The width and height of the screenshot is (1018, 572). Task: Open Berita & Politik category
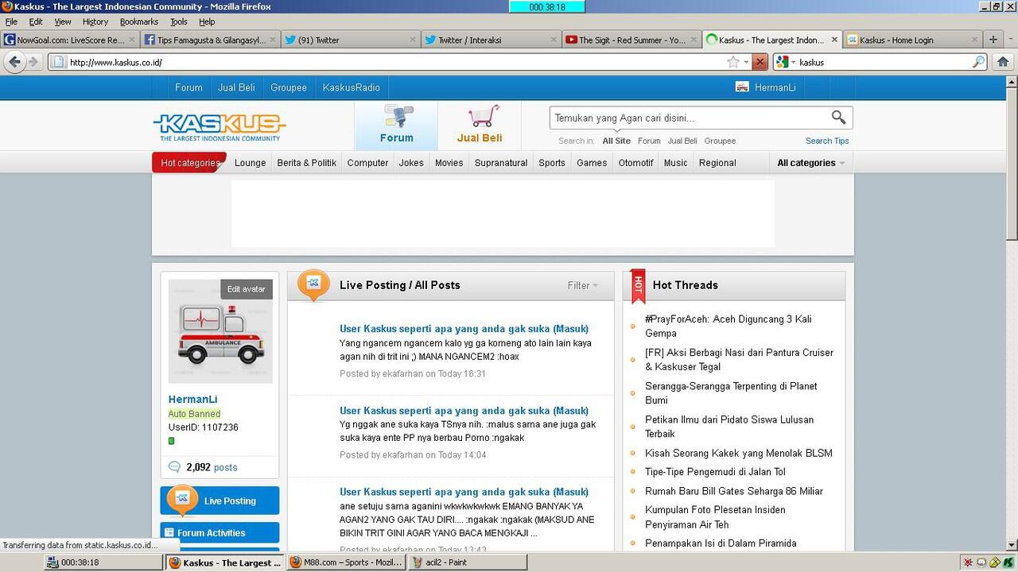click(x=306, y=163)
